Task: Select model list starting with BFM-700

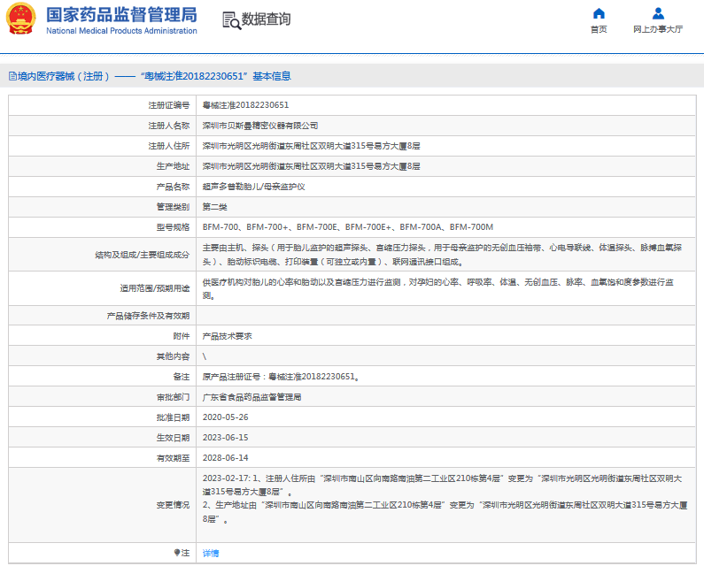Action: tap(348, 227)
